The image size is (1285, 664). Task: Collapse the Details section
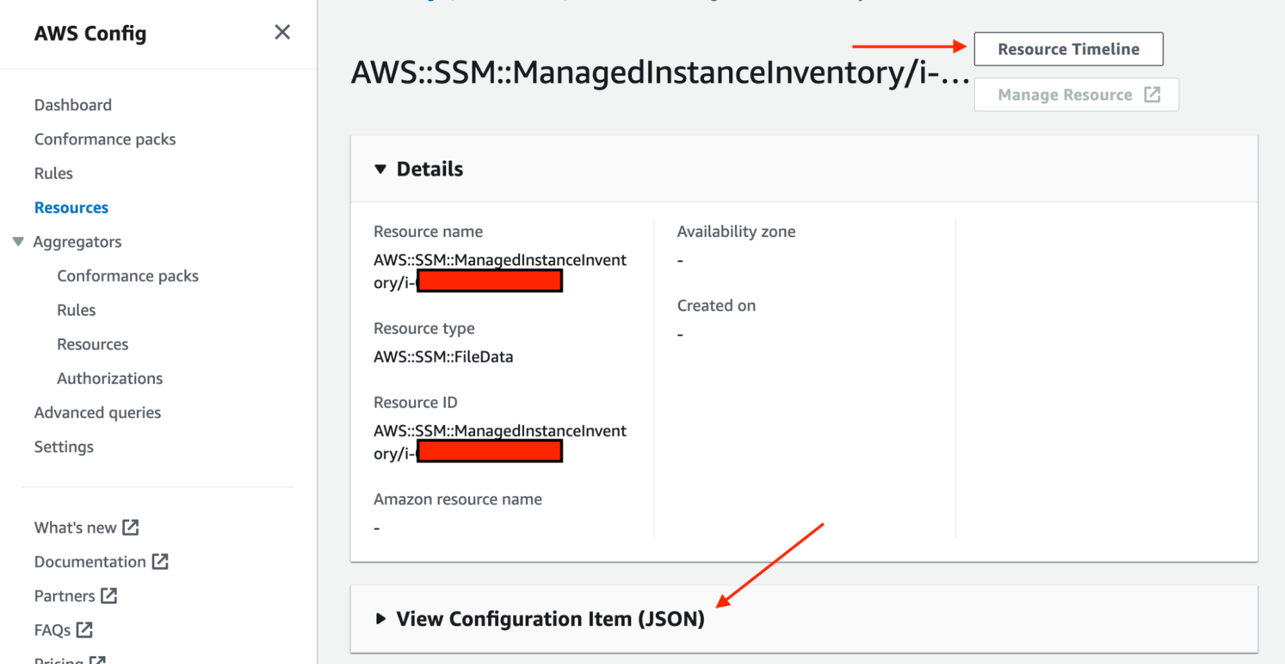381,168
